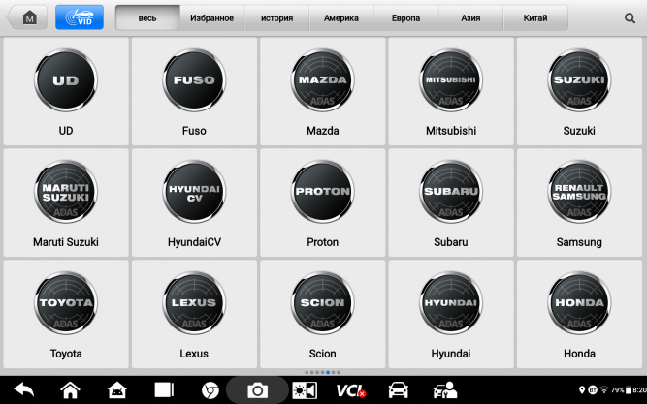Click the Scion label text
Image resolution: width=647 pixels, height=404 pixels.
click(x=322, y=354)
